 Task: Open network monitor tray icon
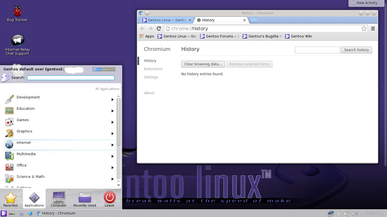pos(331,213)
